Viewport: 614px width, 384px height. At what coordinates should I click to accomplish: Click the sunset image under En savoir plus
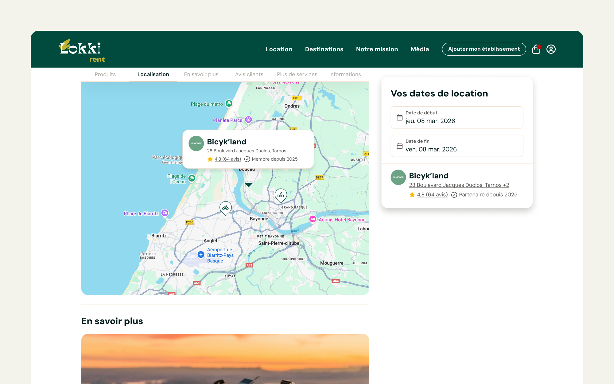click(x=225, y=359)
